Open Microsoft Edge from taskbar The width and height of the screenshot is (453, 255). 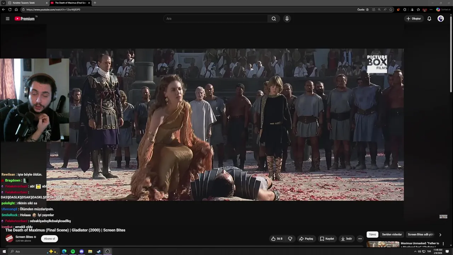(64, 251)
